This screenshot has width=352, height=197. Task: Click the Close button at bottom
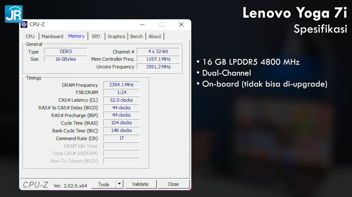[173, 184]
